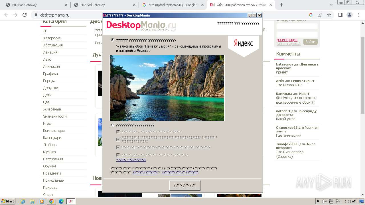Image resolution: width=365 pixels, height=205 pixels.
Task: Minimize the DesktopMania installer window
Action: point(250,15)
